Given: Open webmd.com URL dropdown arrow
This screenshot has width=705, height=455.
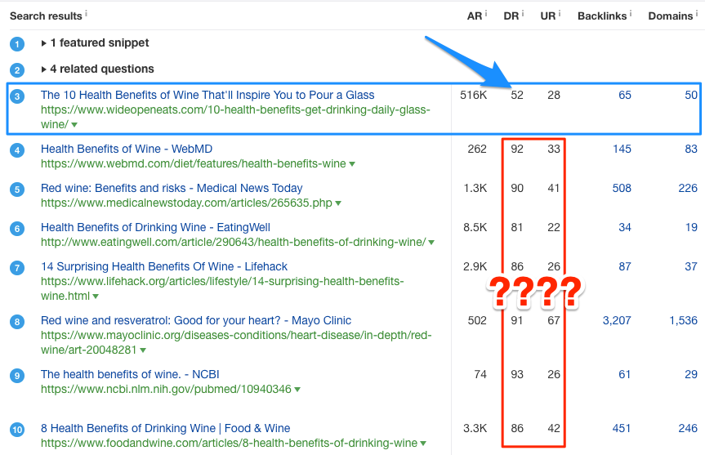Looking at the screenshot, I should (352, 164).
